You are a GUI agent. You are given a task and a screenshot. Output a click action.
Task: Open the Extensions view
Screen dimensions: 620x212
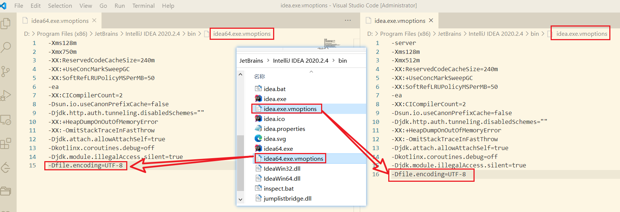[6, 143]
